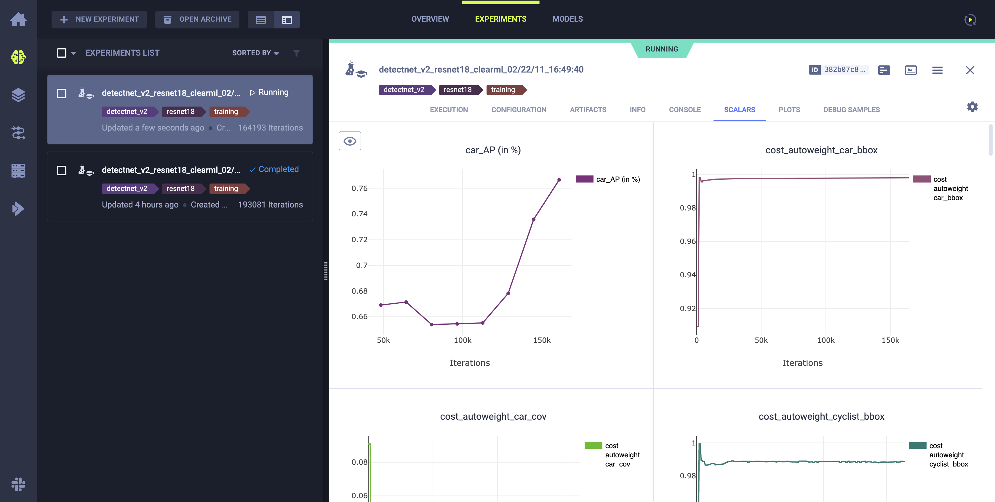Image resolution: width=995 pixels, height=502 pixels.
Task: Expand the SORTED BY dropdown
Action: tap(255, 53)
